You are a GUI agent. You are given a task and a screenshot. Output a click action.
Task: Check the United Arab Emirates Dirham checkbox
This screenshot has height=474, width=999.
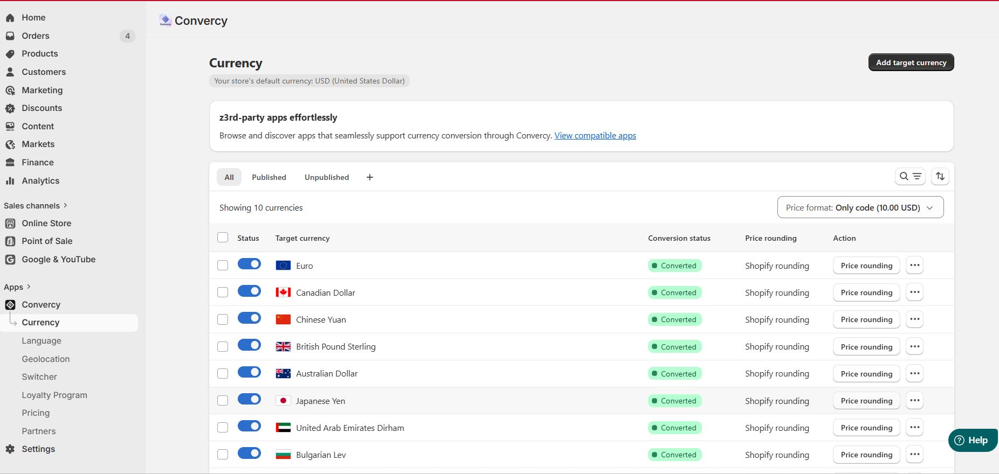click(223, 427)
